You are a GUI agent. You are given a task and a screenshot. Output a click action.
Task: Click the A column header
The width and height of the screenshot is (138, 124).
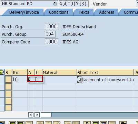point(31,72)
